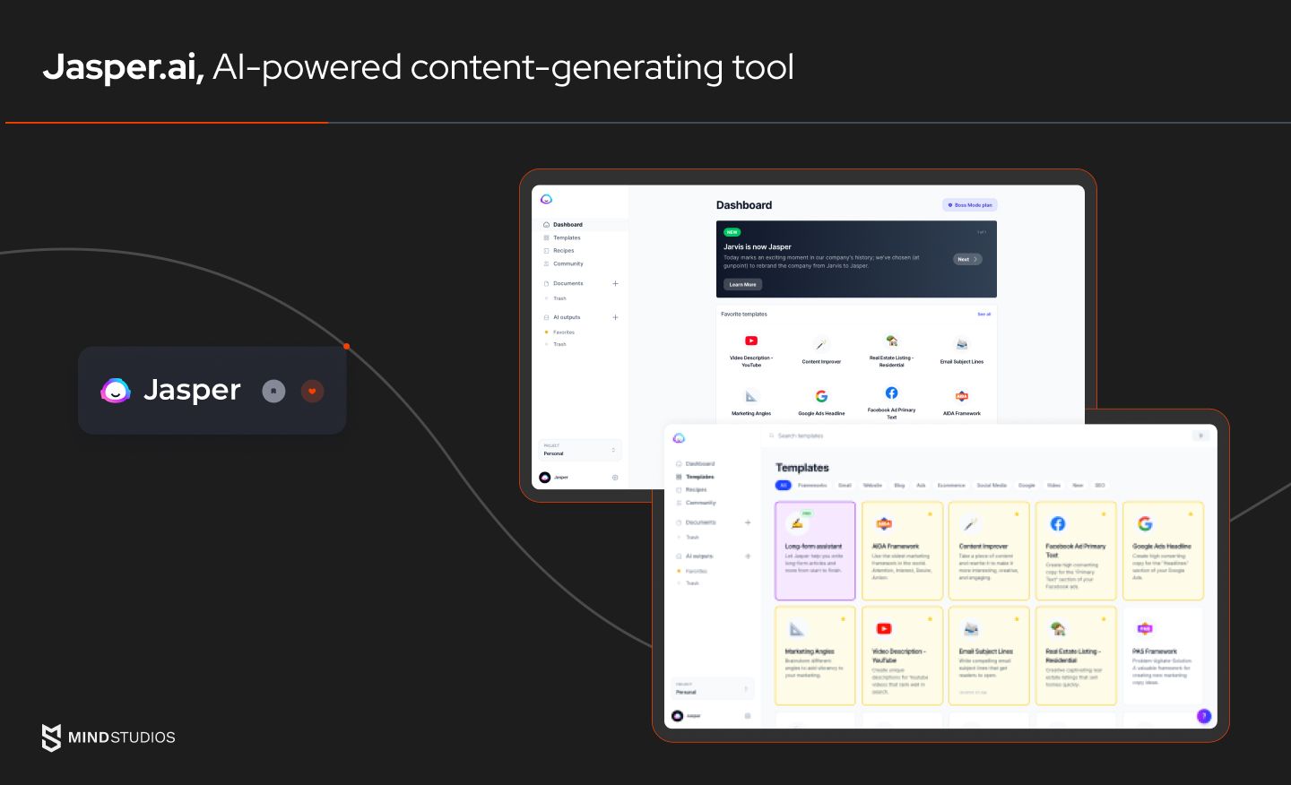Open Facebook Ad Primary Text icon in Dashboard
The image size is (1291, 785).
(x=891, y=392)
